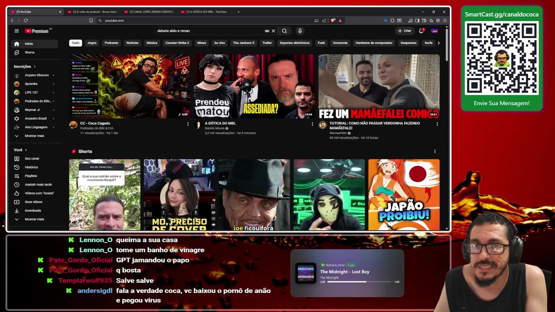Open options for CC - Coca Cagado video
555x312 pixels.
pyautogui.click(x=188, y=124)
